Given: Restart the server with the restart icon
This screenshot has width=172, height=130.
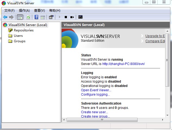Looking at the screenshot, I should point(72,17).
